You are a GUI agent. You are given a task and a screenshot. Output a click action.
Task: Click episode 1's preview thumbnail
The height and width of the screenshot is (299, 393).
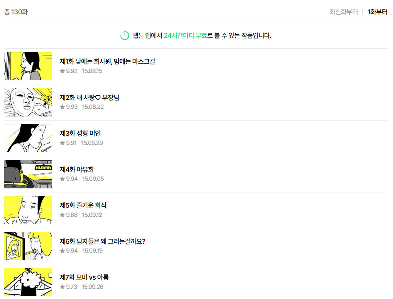28,66
